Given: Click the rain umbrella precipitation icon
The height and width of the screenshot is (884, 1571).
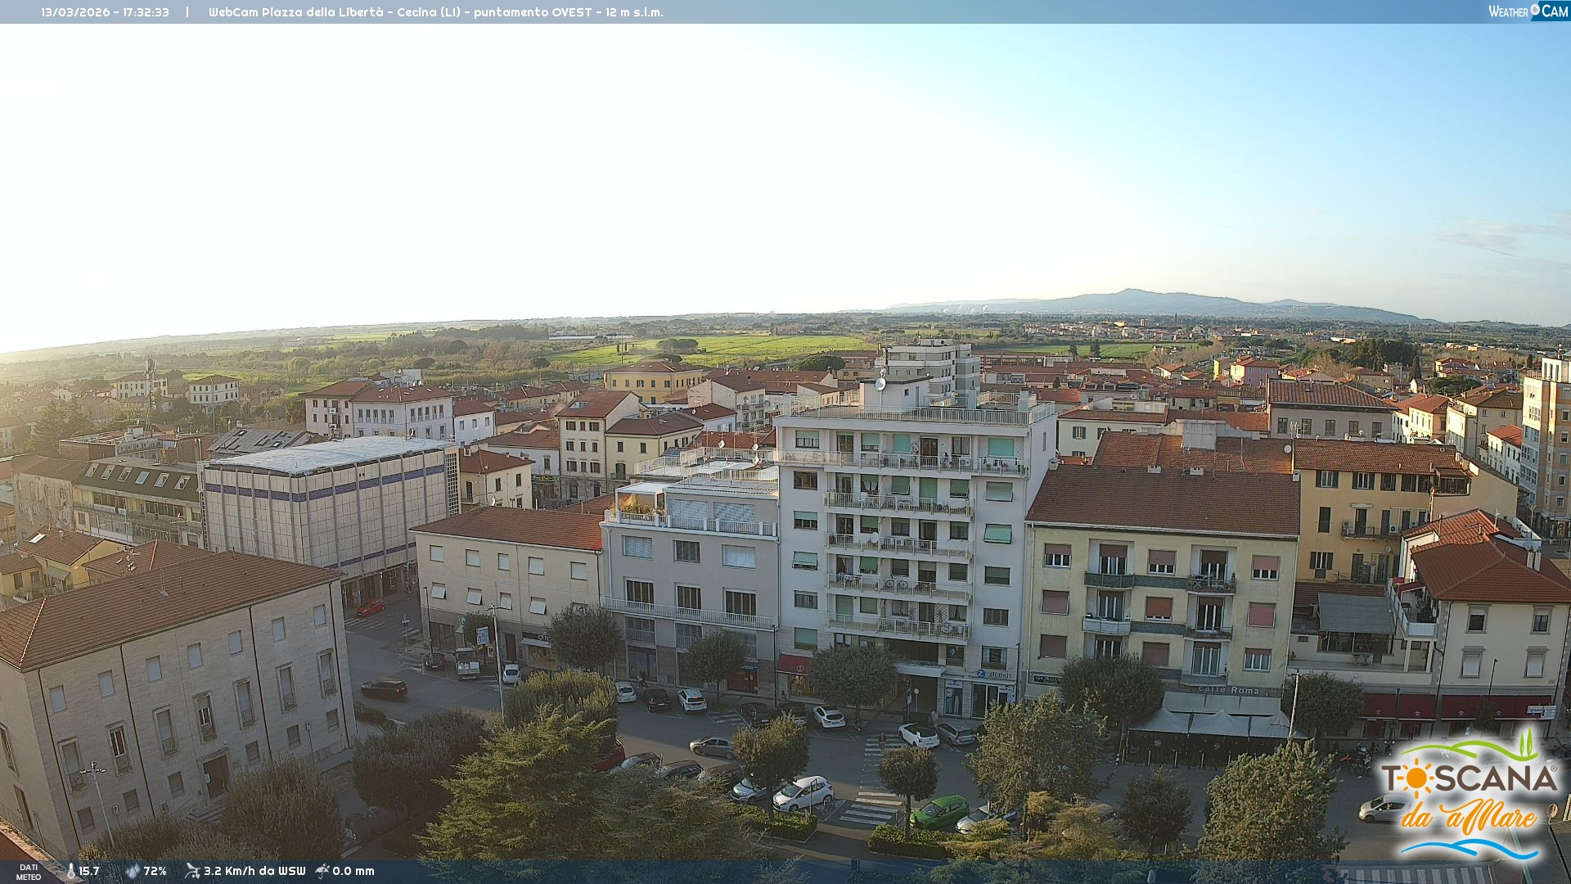Looking at the screenshot, I should pos(322,871).
